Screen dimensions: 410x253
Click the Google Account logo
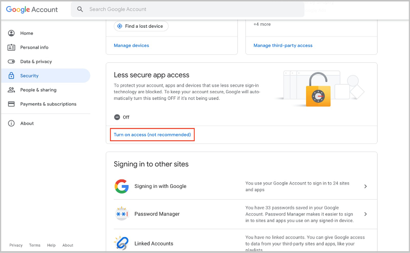[32, 9]
